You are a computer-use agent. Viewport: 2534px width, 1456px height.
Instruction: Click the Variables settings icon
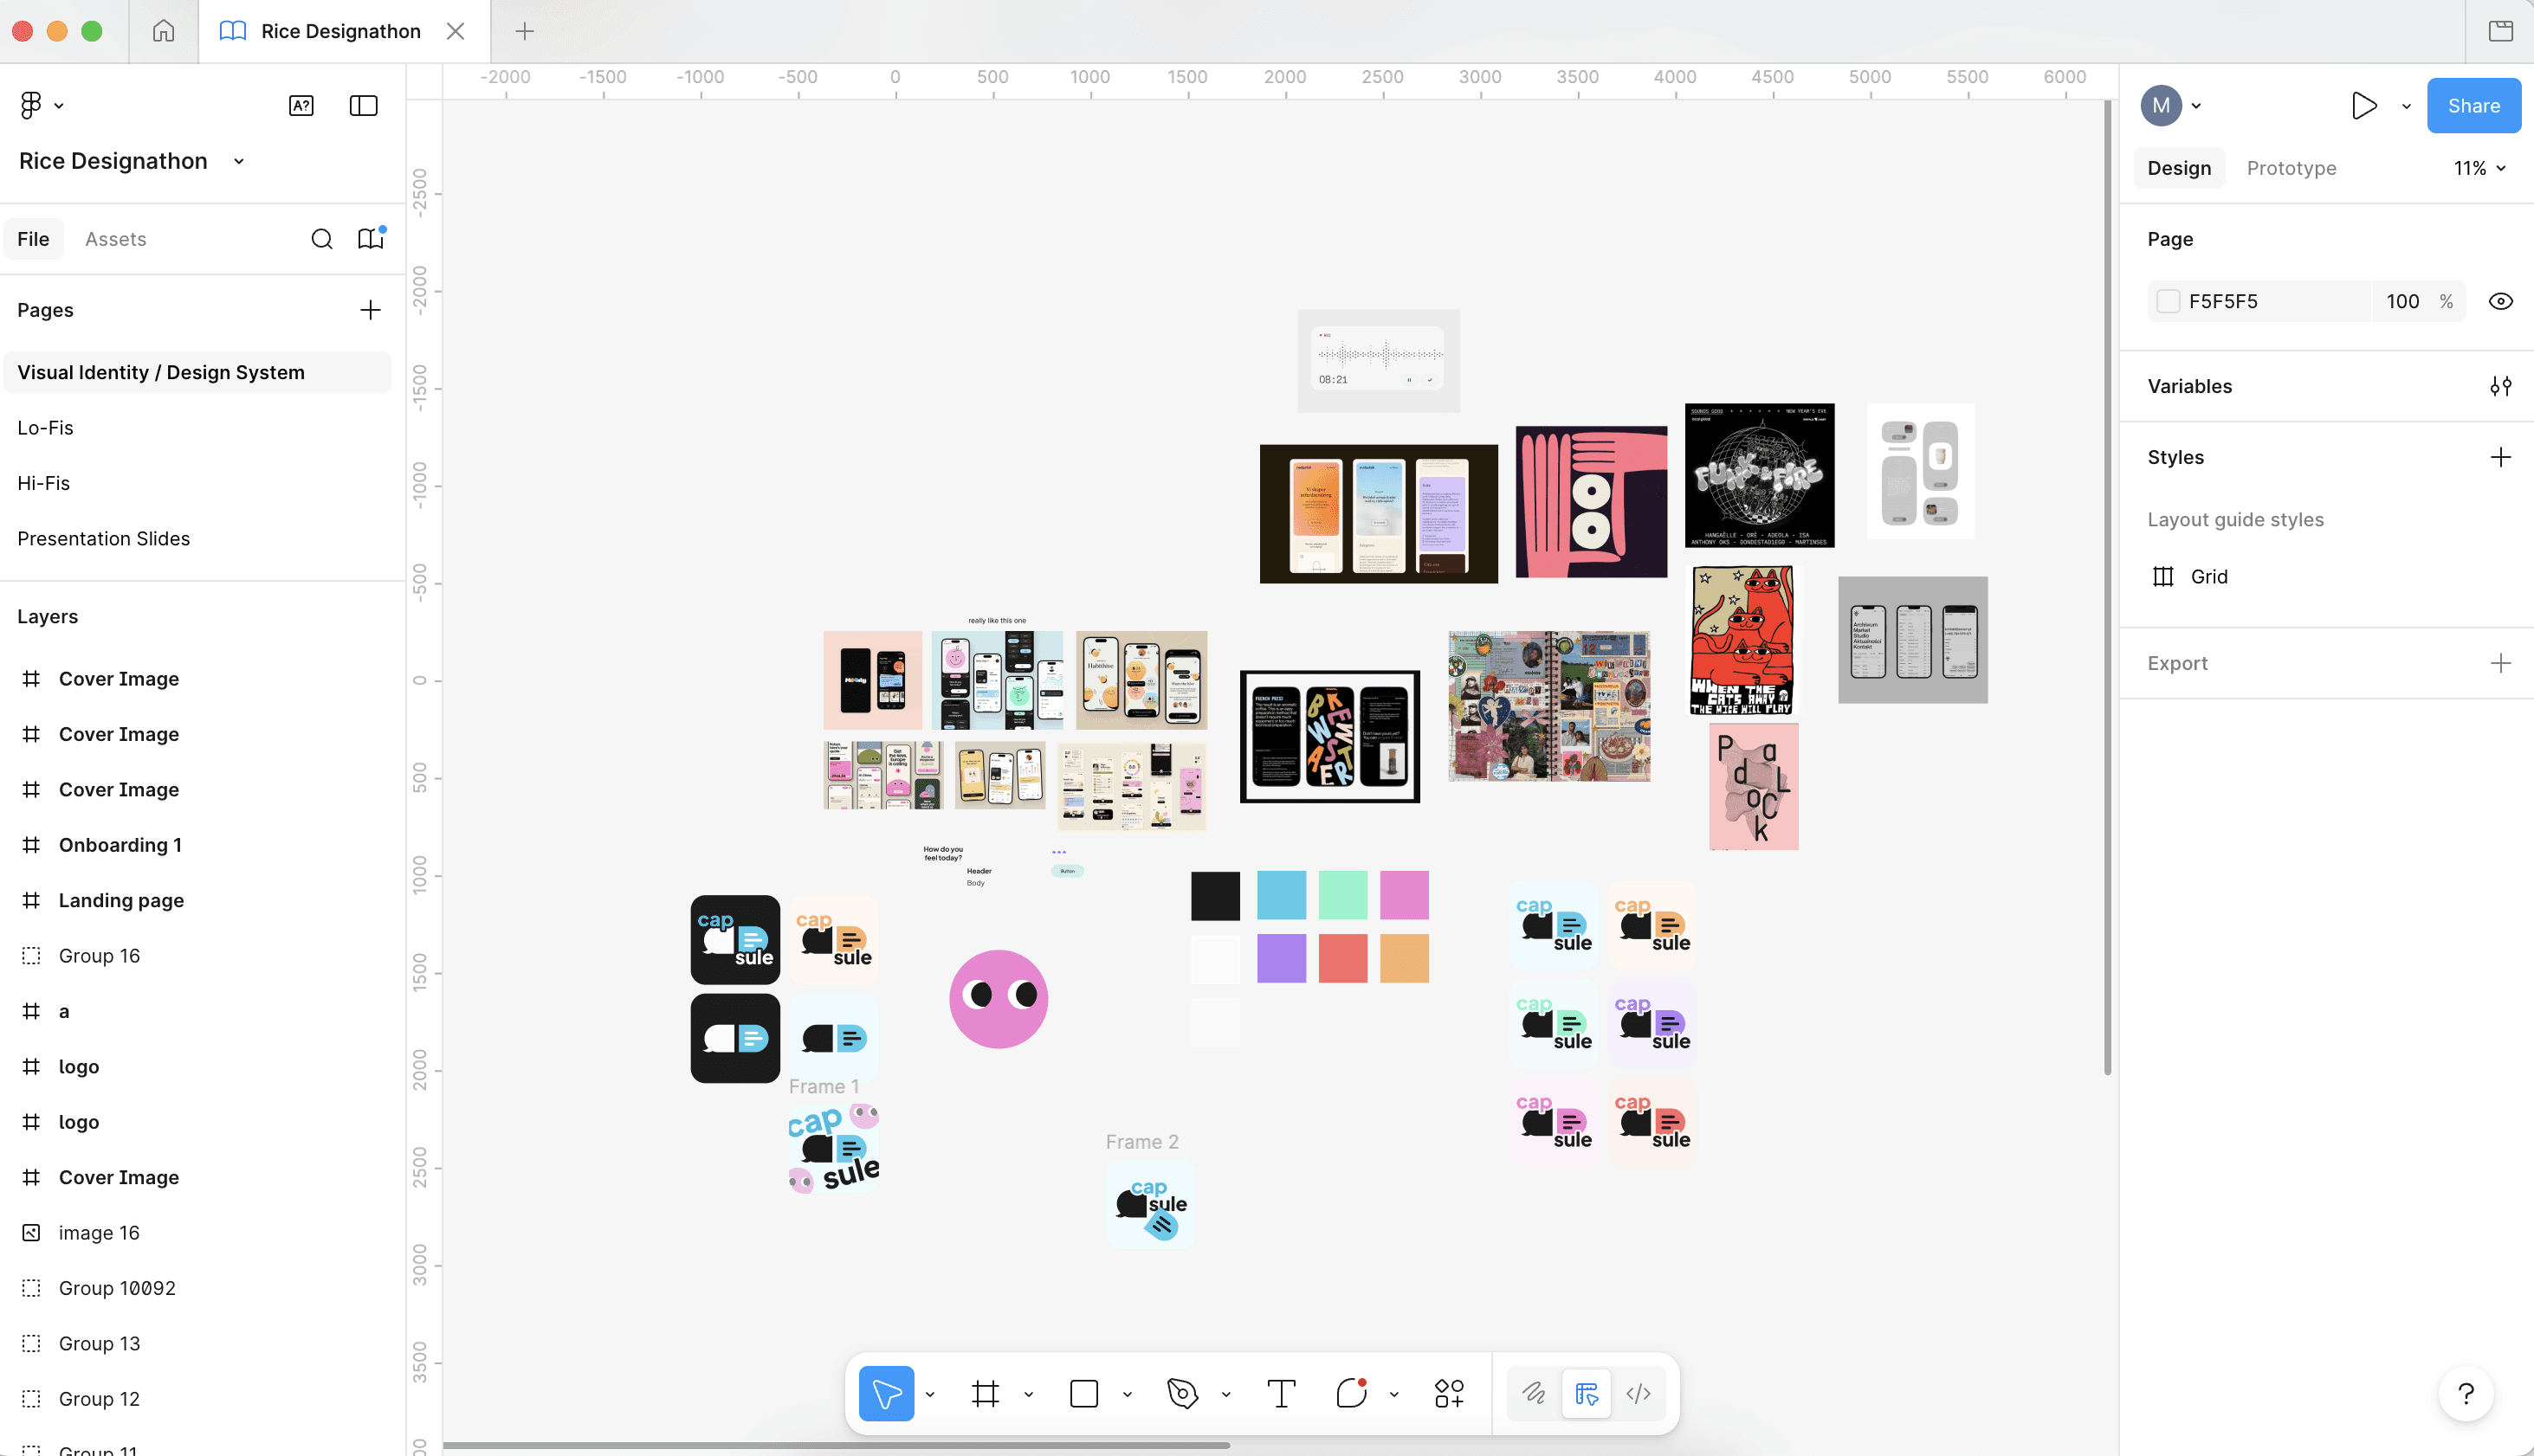click(2500, 386)
